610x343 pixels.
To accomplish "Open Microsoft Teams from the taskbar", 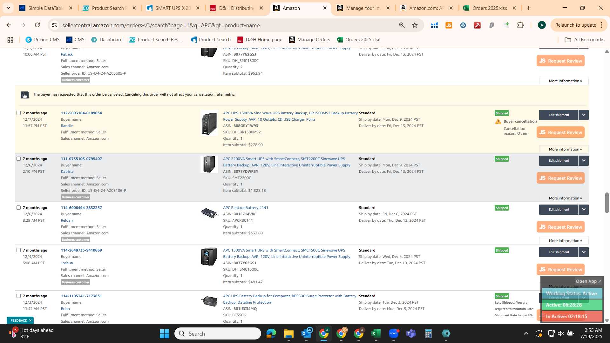I will [x=411, y=333].
